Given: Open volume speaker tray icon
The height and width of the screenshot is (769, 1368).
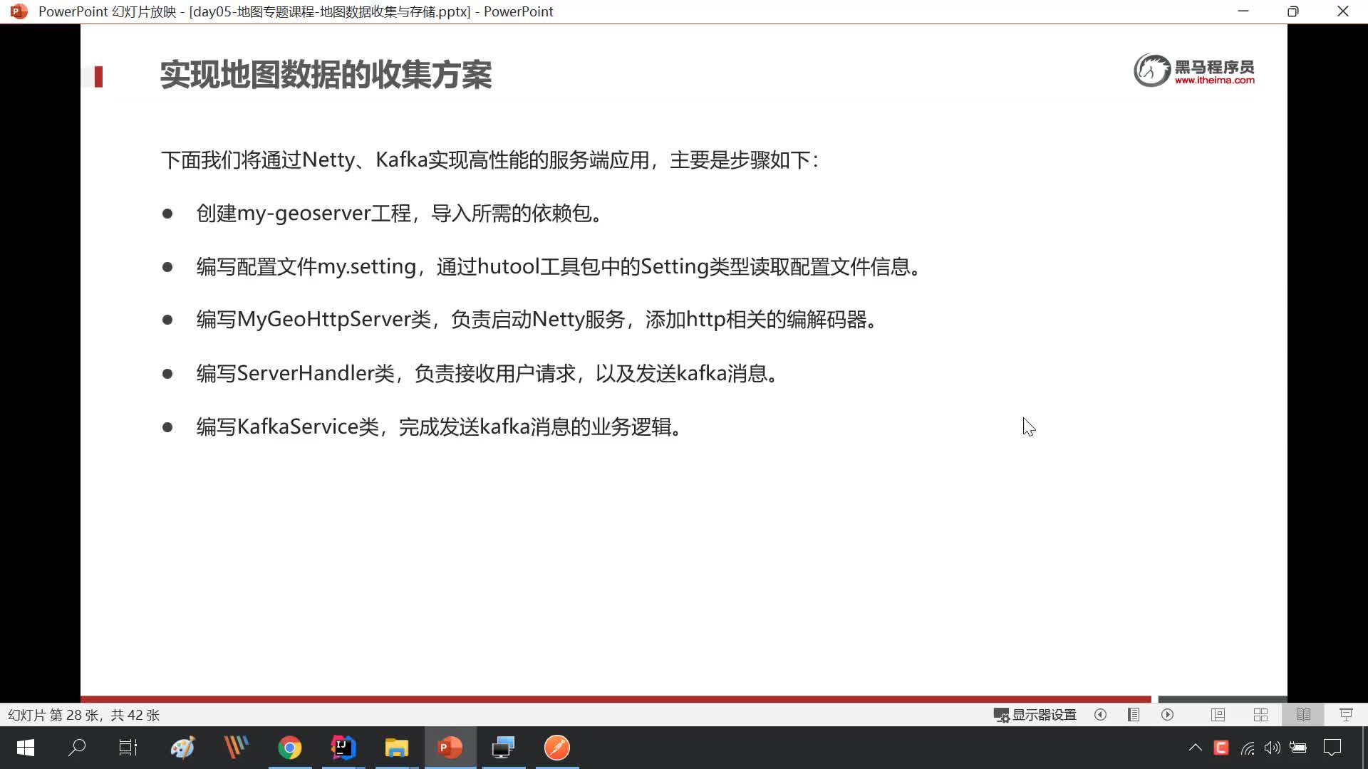Looking at the screenshot, I should (x=1273, y=748).
